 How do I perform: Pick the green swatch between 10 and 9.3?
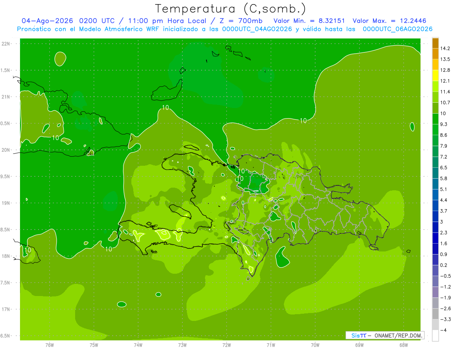click(435, 119)
